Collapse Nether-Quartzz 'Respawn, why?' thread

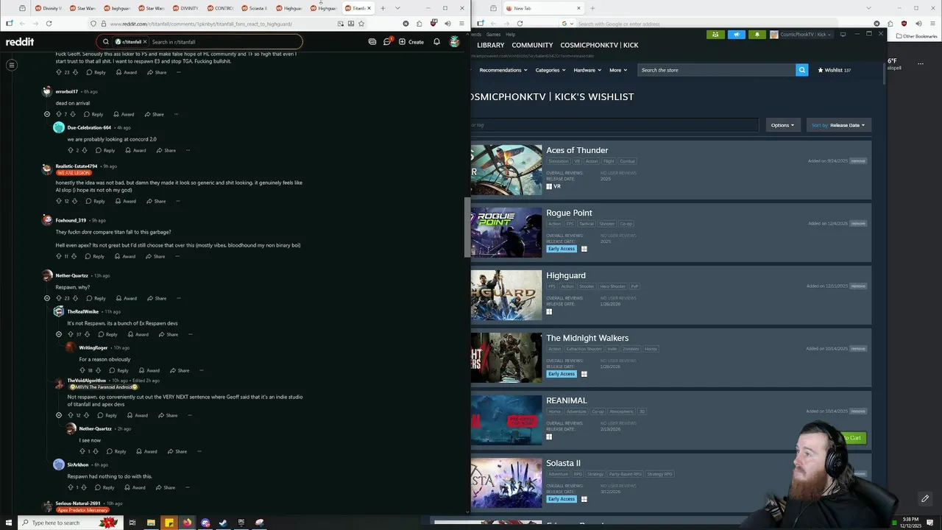47,298
